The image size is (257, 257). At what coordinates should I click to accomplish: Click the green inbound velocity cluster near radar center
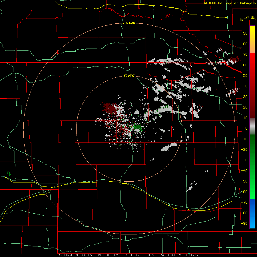[x=137, y=127]
